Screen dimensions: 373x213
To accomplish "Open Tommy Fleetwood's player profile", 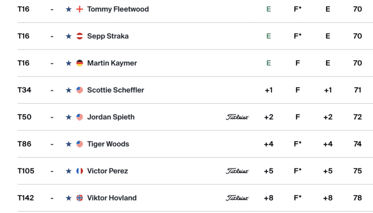I will (x=118, y=9).
